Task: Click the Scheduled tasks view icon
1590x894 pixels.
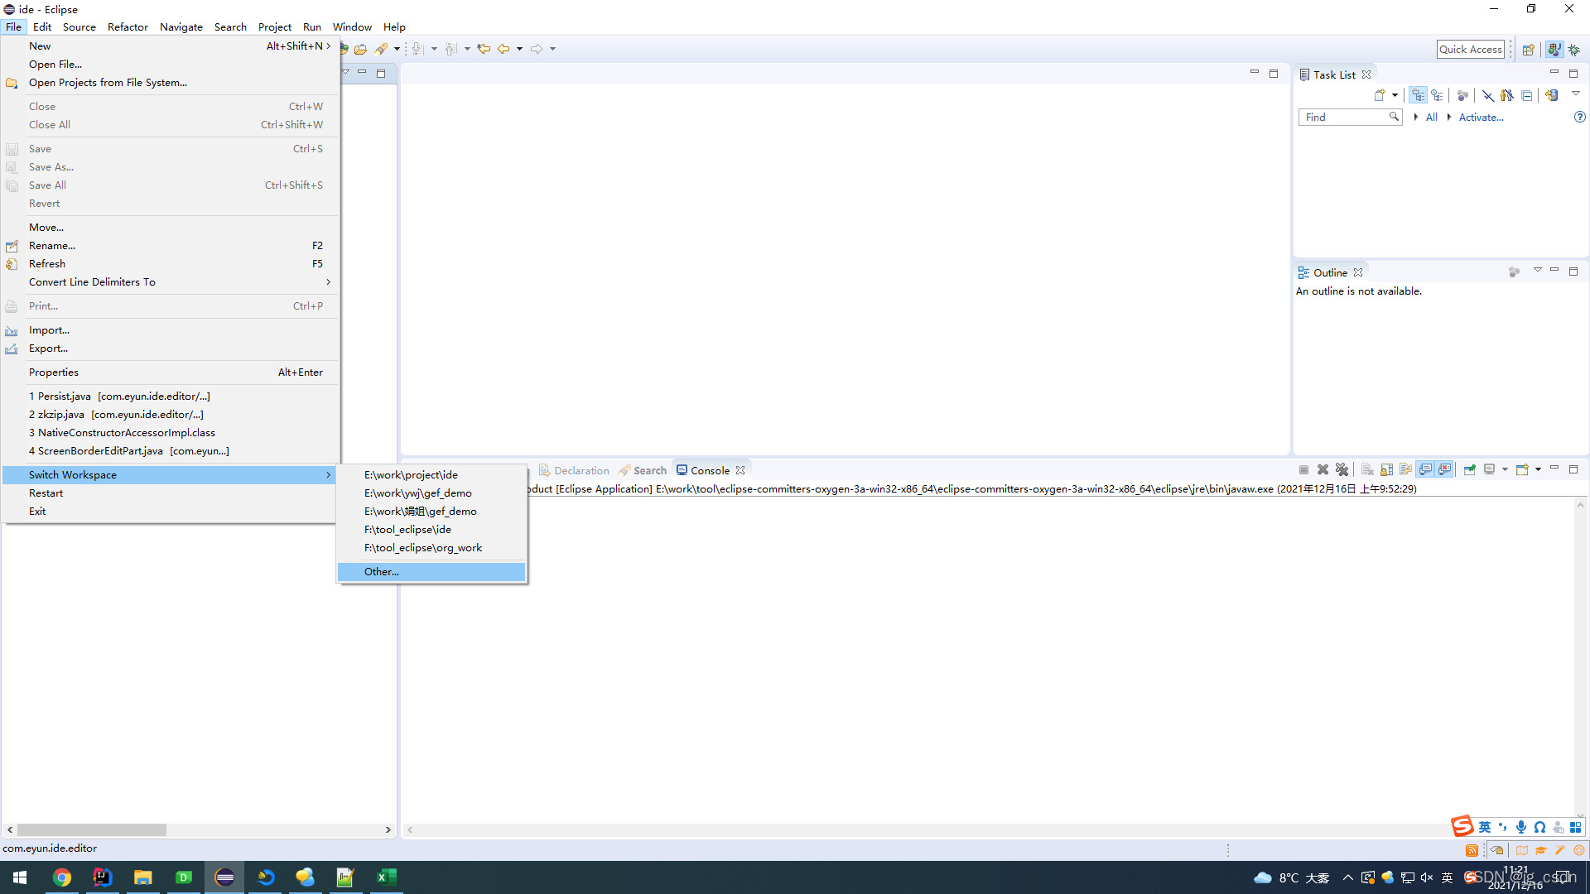Action: click(1438, 95)
